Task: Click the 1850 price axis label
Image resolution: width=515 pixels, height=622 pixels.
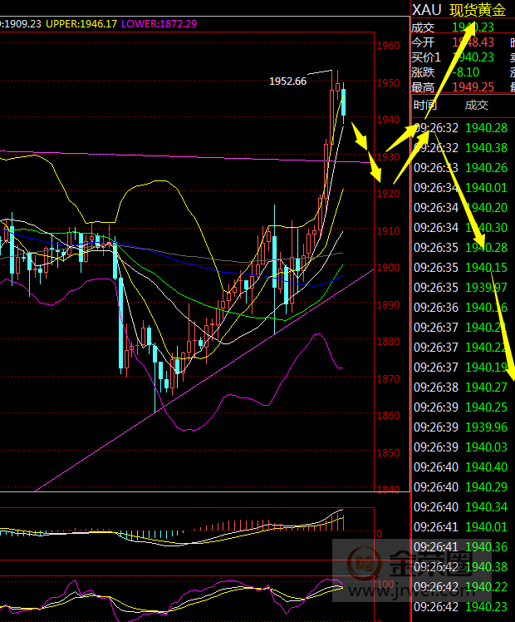Action: click(x=388, y=452)
